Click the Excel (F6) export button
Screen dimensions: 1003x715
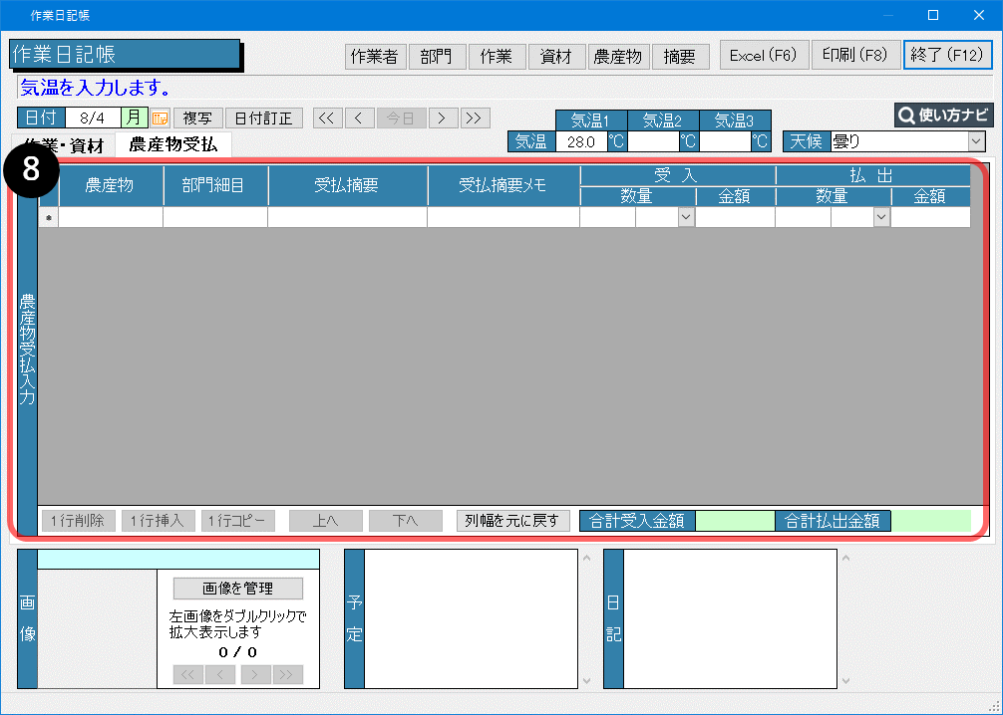point(764,56)
